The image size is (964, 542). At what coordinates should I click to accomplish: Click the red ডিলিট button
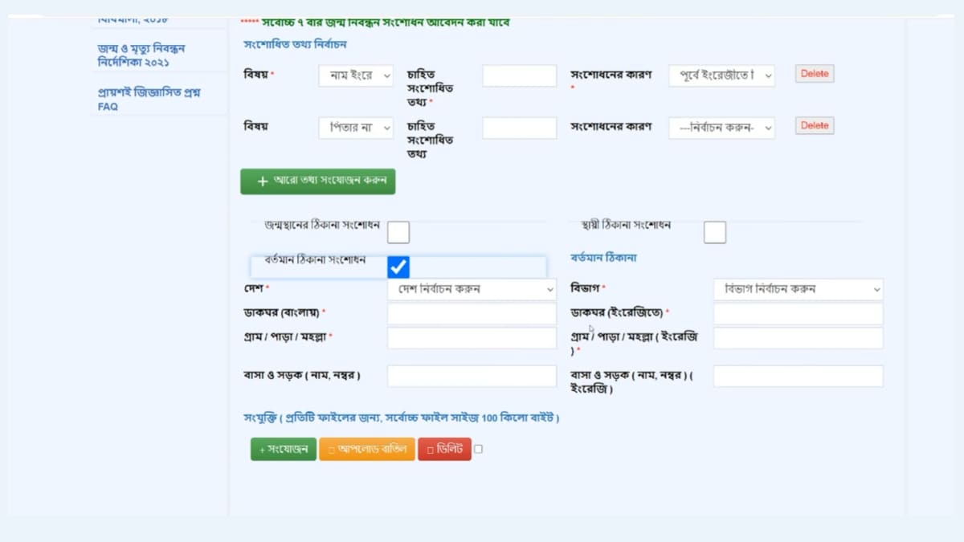(444, 449)
